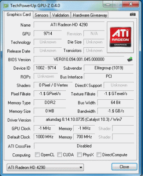Click the GPU-Z title bar app icon
Screen dimensions: 143x176
6,5
